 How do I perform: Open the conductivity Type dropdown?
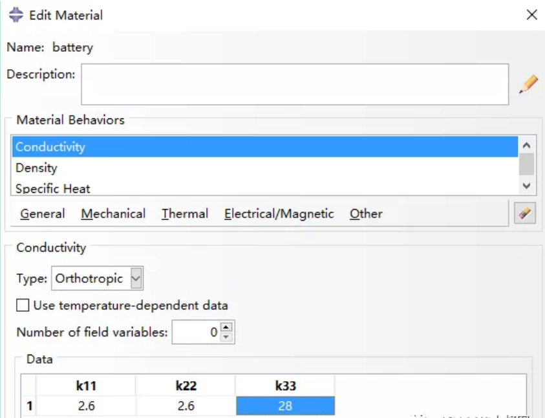pos(136,279)
